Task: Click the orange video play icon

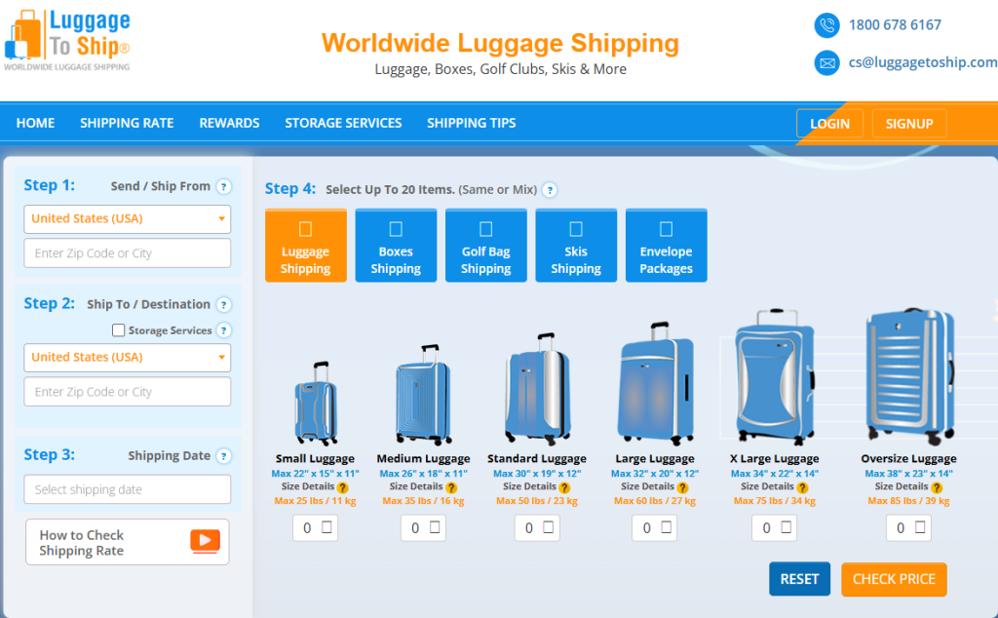Action: pyautogui.click(x=205, y=542)
